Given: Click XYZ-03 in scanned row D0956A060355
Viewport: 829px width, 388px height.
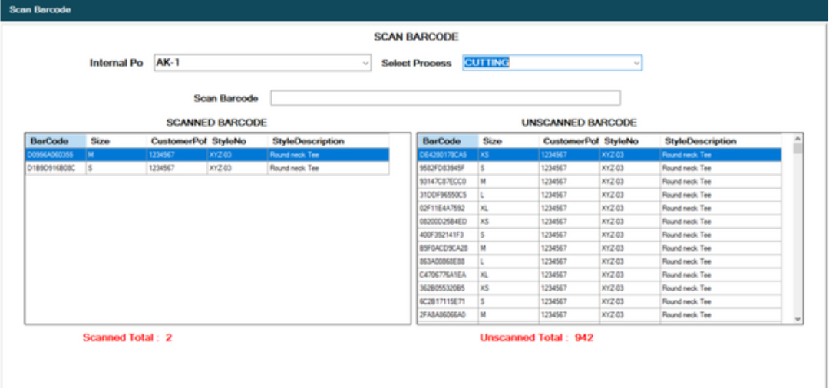Looking at the screenshot, I should click(x=237, y=155).
